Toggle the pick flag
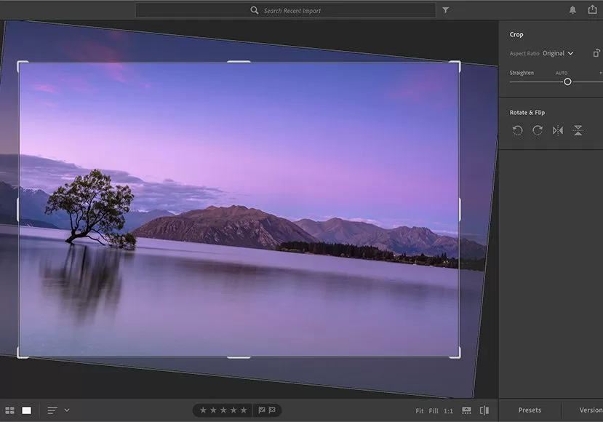 pyautogui.click(x=262, y=410)
